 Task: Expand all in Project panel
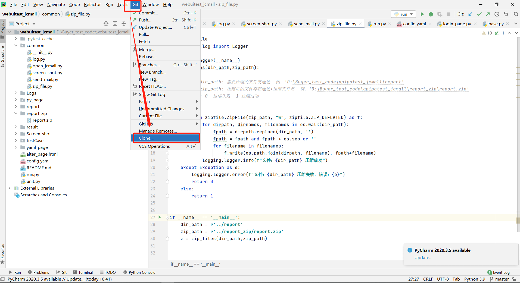pos(115,24)
